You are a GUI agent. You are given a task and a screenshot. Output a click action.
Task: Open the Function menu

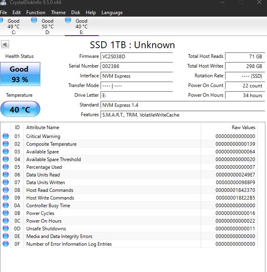[36, 13]
